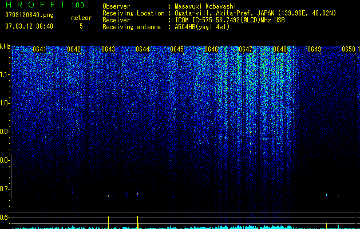Click the 0.7 kHz axis label

[x=5, y=189]
